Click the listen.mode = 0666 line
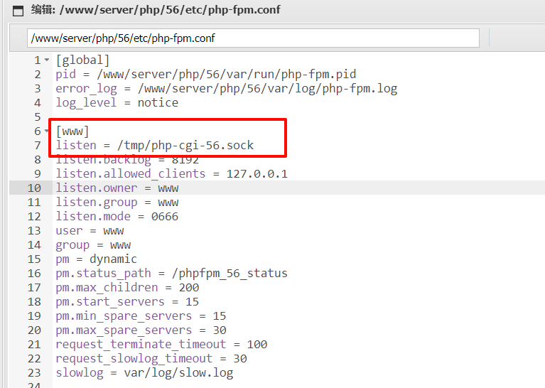The image size is (545, 388). (x=117, y=217)
